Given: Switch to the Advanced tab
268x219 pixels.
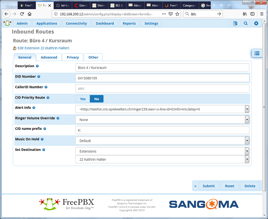Looking at the screenshot, I should 49,57.
